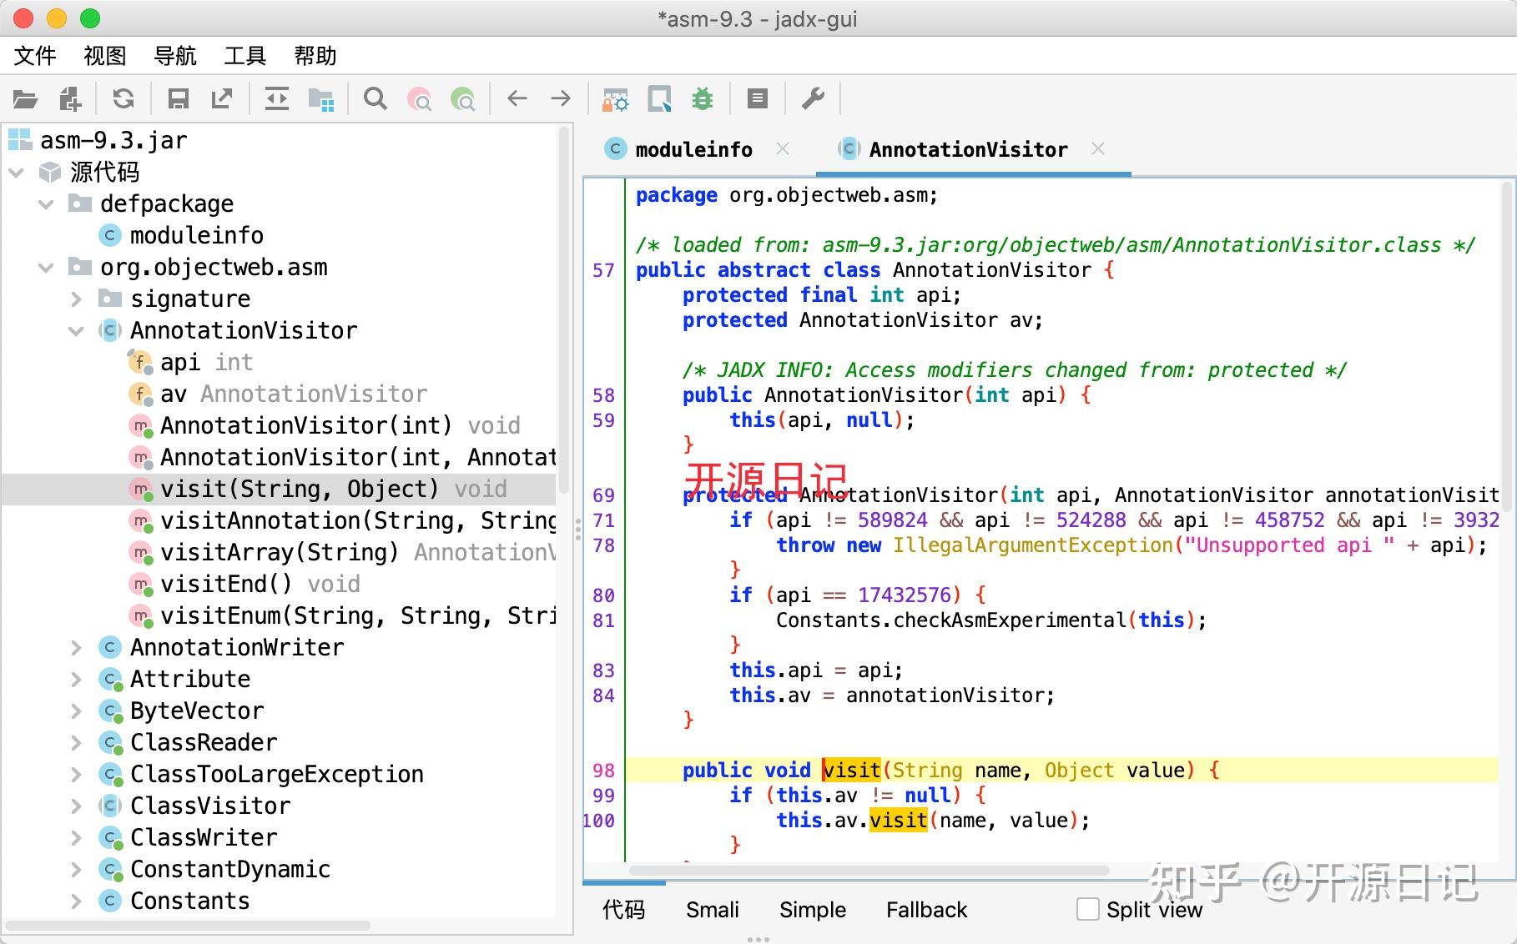Click the moduleinfo class icon in tree
This screenshot has height=944, width=1517.
[x=110, y=235]
